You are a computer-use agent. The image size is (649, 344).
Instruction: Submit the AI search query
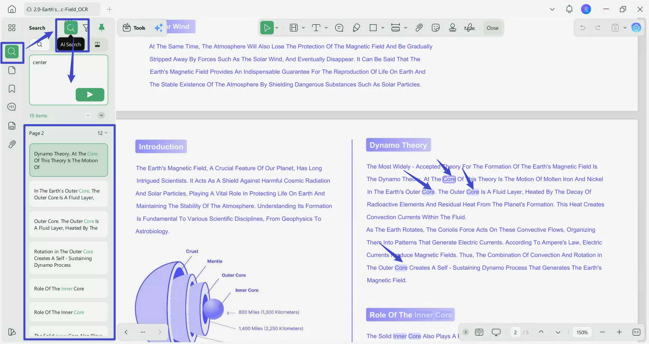90,94
